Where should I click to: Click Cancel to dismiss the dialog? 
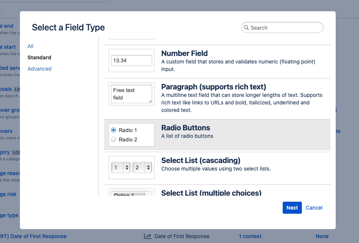click(x=314, y=208)
